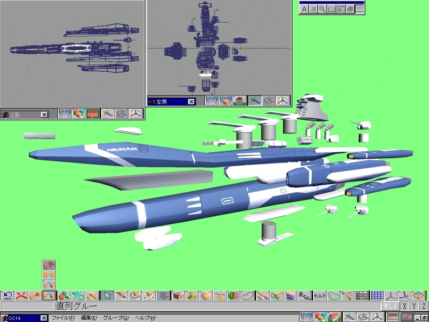This screenshot has height=322, width=429.
Task: Click the red X erase tool
Action: [21, 296]
